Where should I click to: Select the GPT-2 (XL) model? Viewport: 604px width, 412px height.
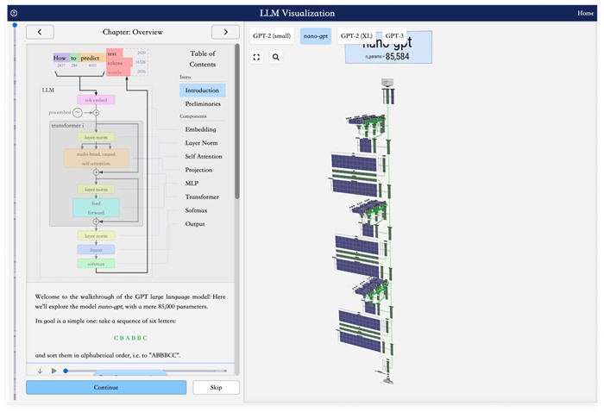tap(356, 36)
